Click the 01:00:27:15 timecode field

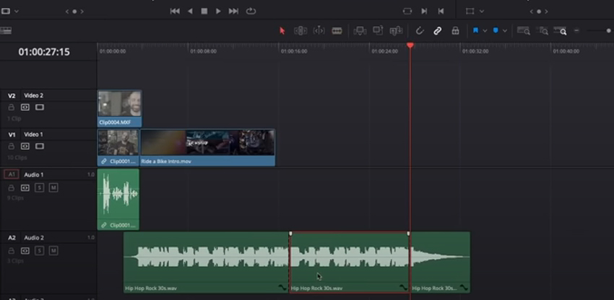point(44,52)
